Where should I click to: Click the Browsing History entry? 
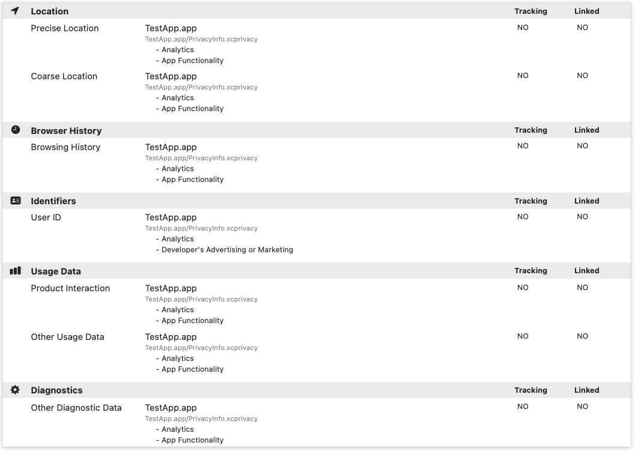coord(65,147)
